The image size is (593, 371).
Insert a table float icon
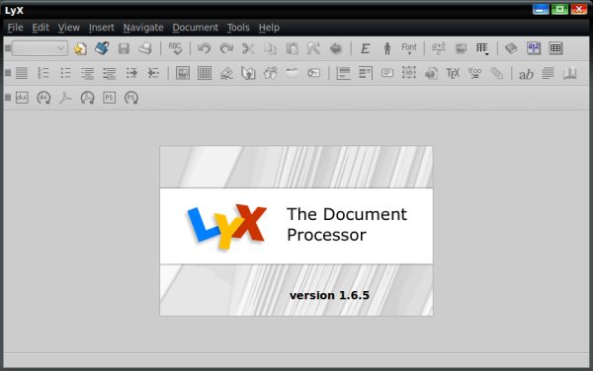(205, 73)
